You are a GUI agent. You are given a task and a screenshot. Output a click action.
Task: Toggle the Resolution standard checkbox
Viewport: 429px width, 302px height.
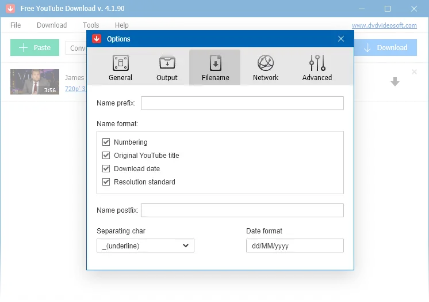tap(106, 182)
